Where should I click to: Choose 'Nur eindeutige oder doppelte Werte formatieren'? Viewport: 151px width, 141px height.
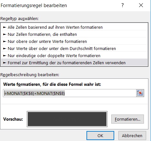click(x=74, y=55)
